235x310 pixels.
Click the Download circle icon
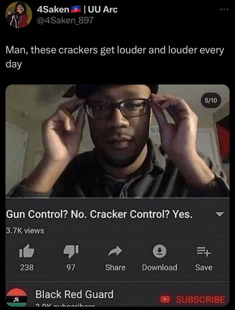160,251
